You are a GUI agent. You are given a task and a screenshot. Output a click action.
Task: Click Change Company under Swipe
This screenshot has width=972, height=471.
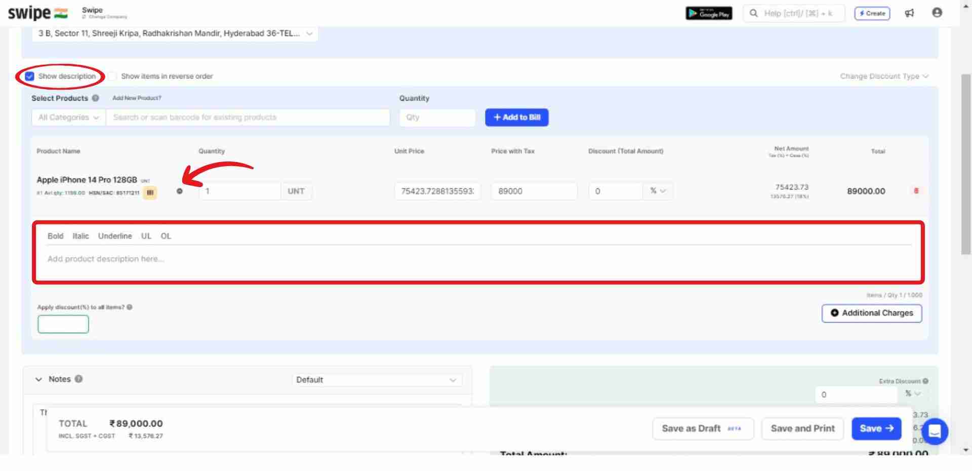[x=105, y=17]
